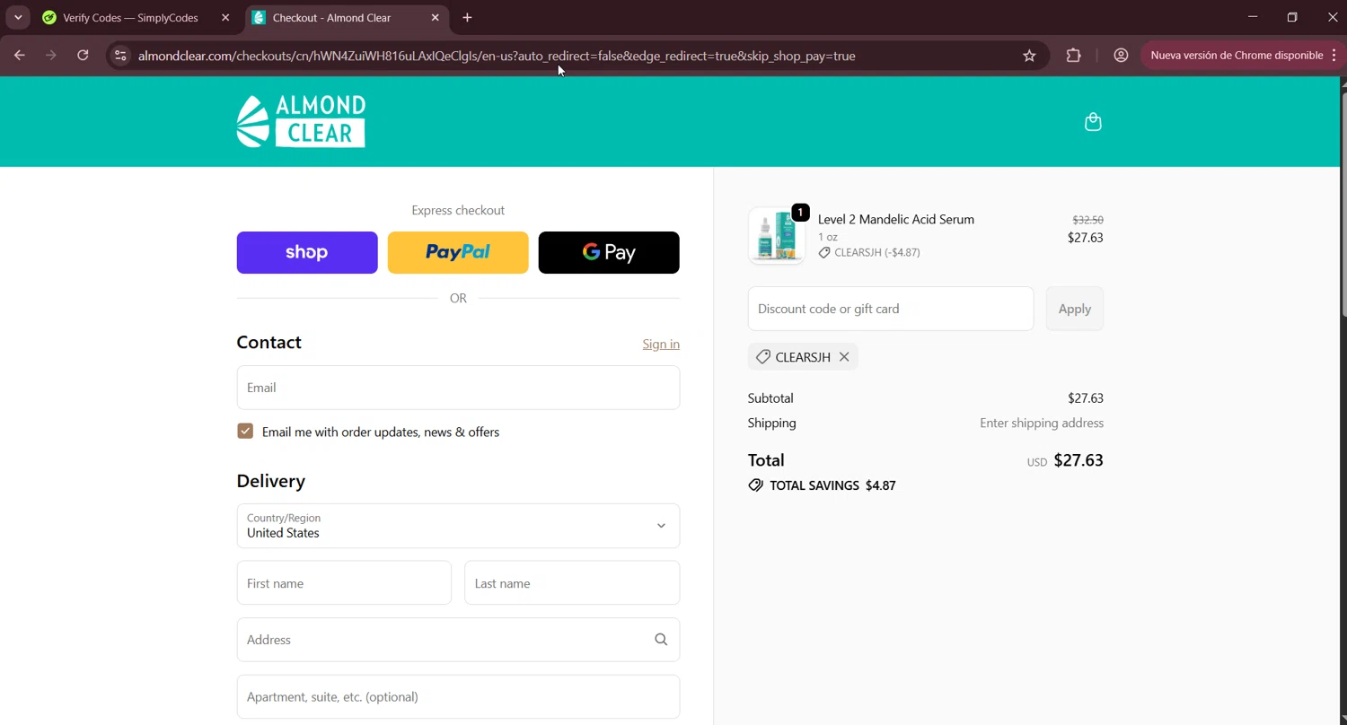Click the CLEARSJH (-$4.87) line item label
Viewport: 1347px width, 725px height.
click(x=877, y=252)
